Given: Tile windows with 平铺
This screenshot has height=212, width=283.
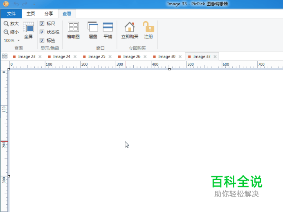Looking at the screenshot, I should click(108, 30).
